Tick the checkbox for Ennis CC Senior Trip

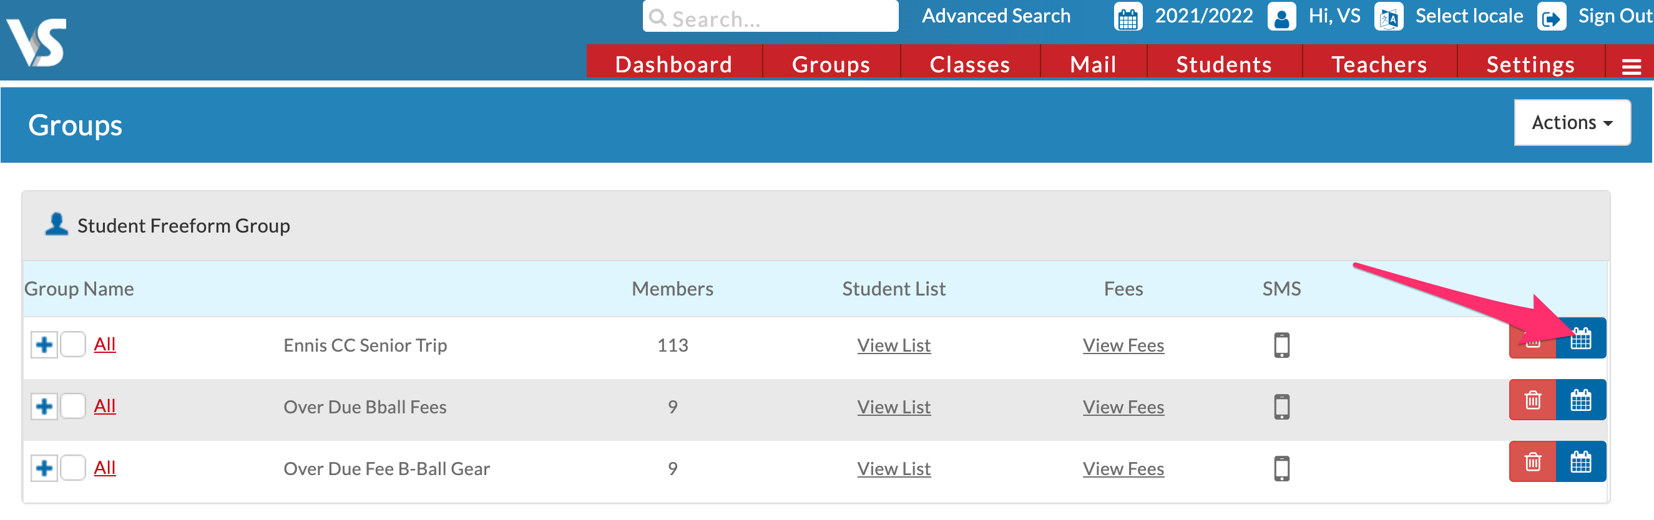73,345
